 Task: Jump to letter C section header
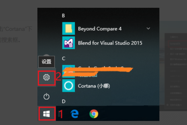tap(64, 58)
